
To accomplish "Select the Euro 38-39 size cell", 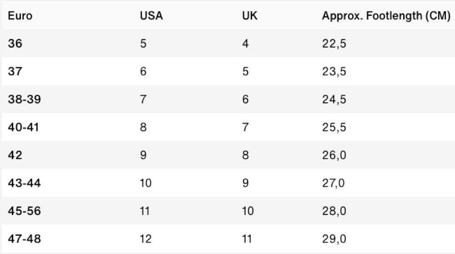I will [24, 99].
